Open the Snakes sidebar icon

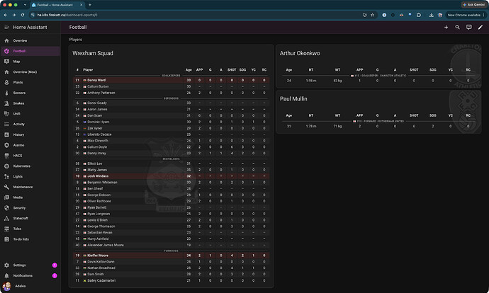(x=6, y=103)
